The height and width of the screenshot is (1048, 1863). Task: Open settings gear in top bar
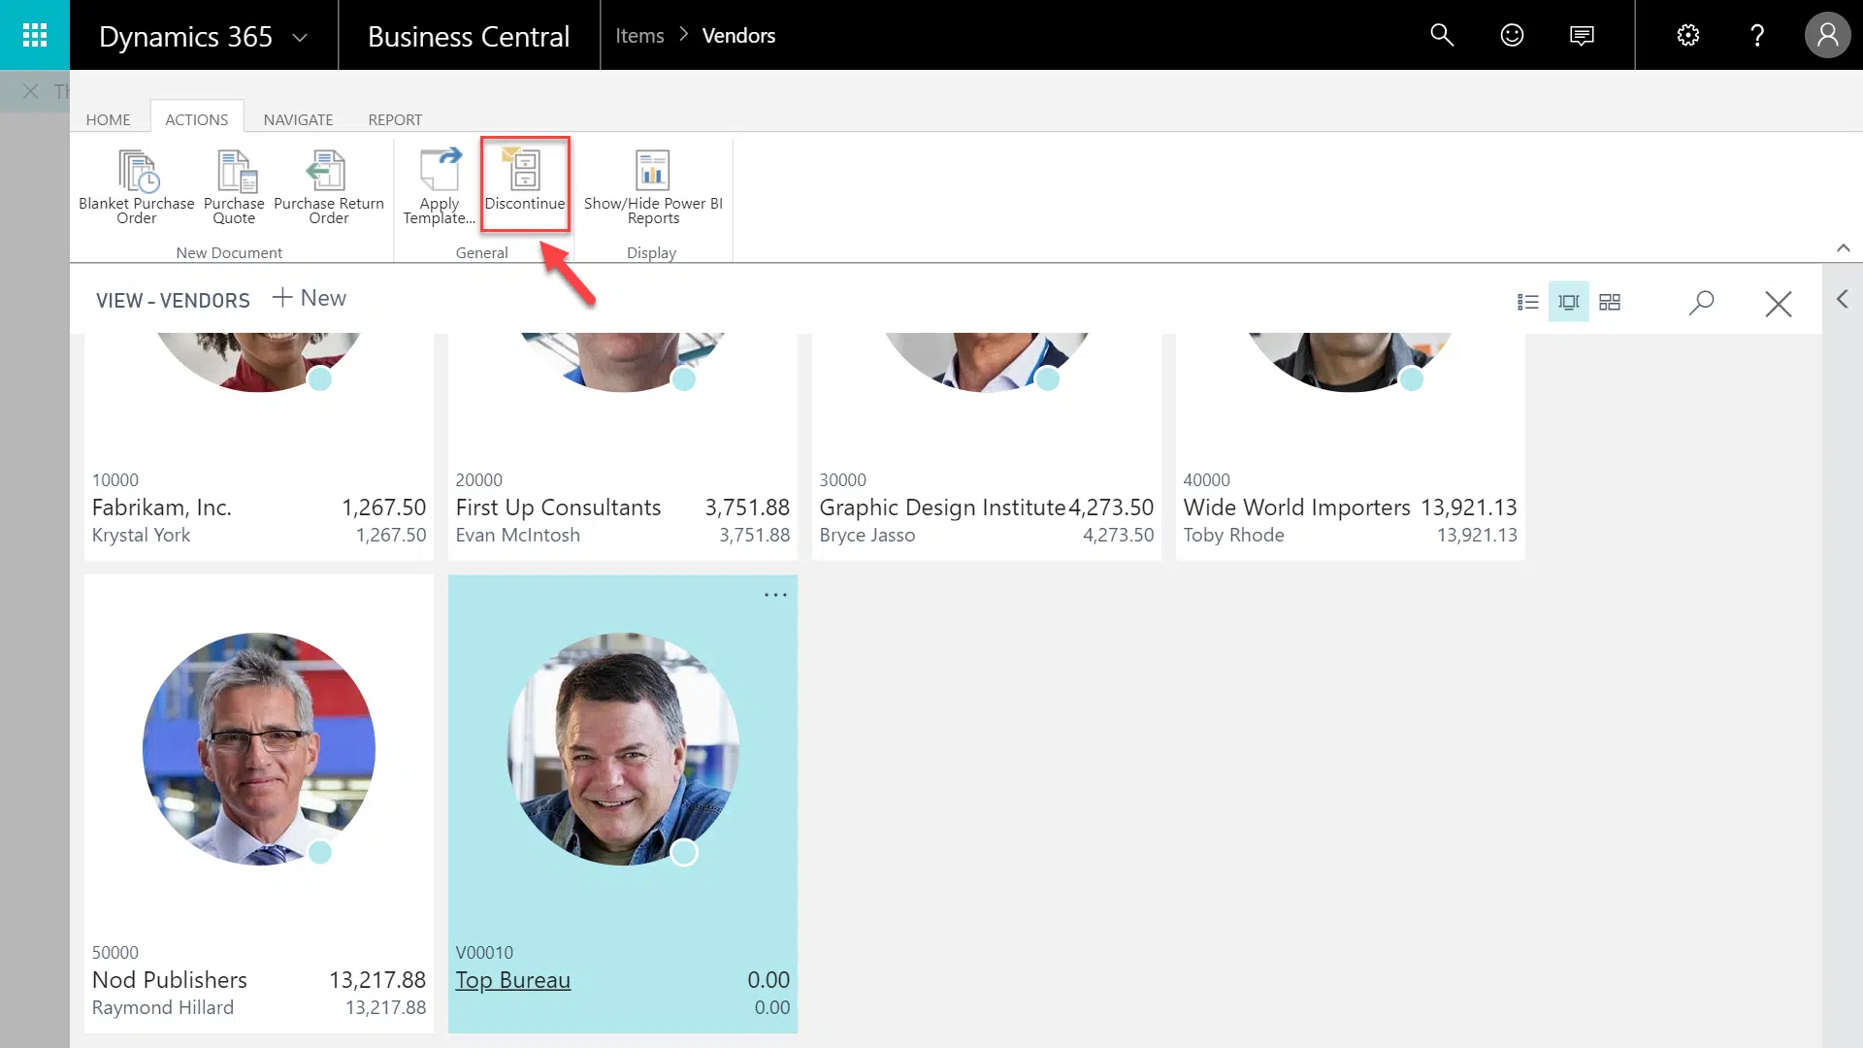pos(1688,36)
